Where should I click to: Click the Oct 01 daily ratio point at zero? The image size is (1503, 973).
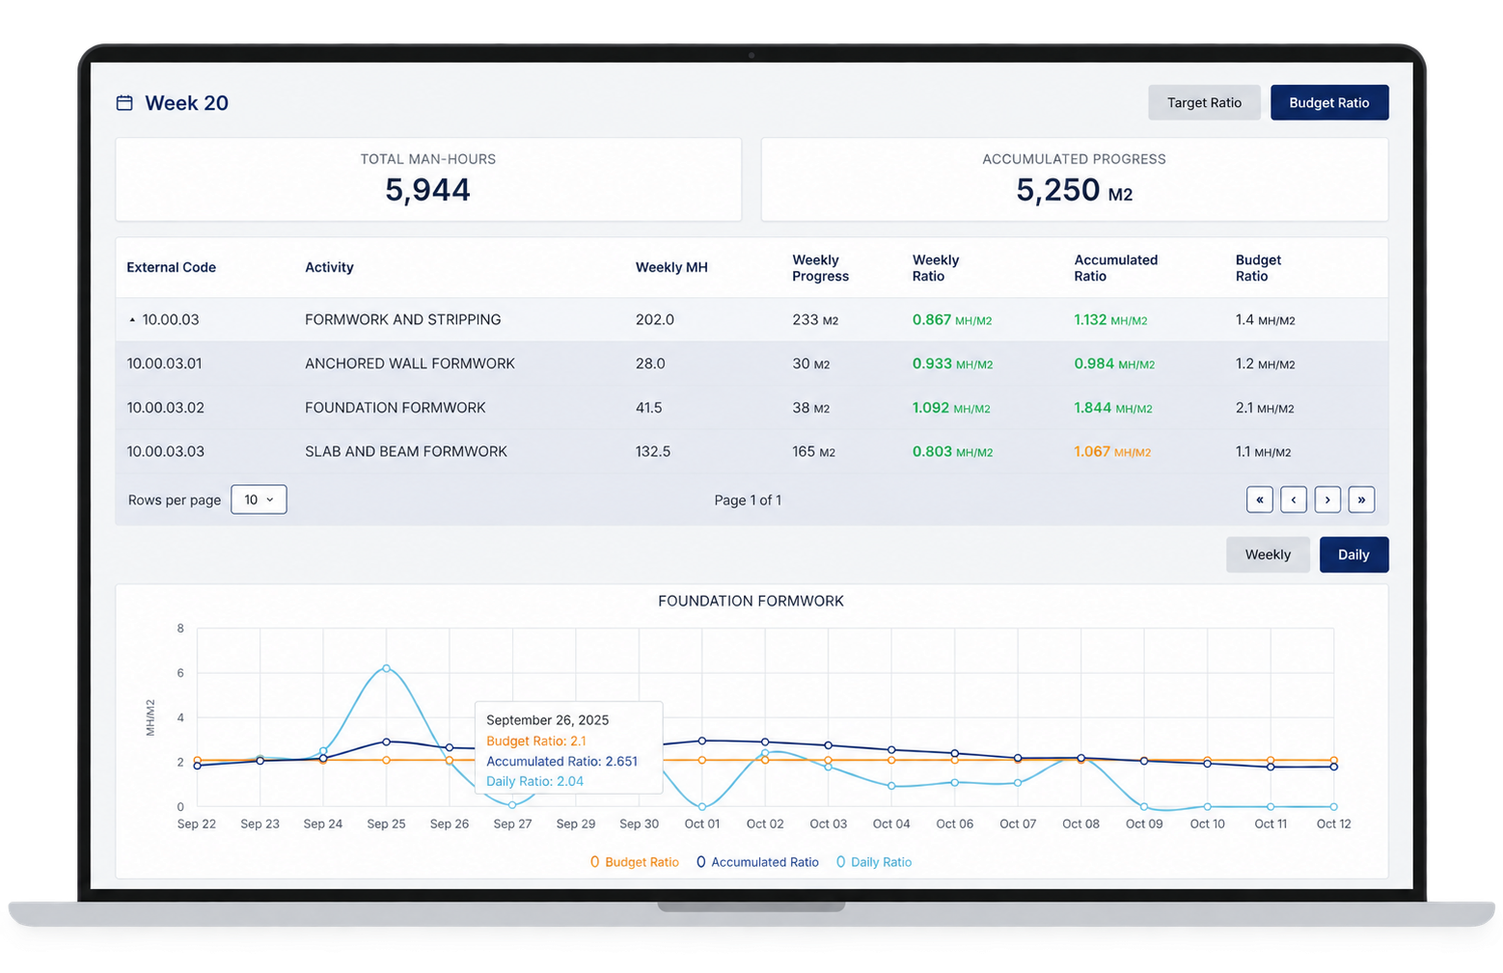tap(702, 806)
